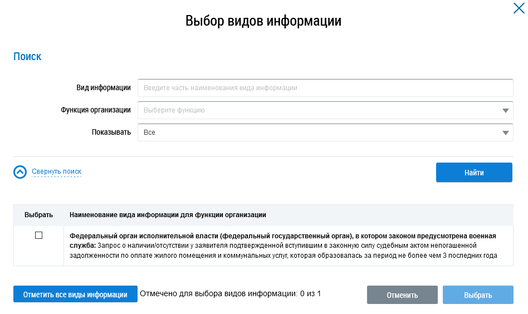The height and width of the screenshot is (314, 528).
Task: Click the Функция организации field label
Action: tap(96, 110)
